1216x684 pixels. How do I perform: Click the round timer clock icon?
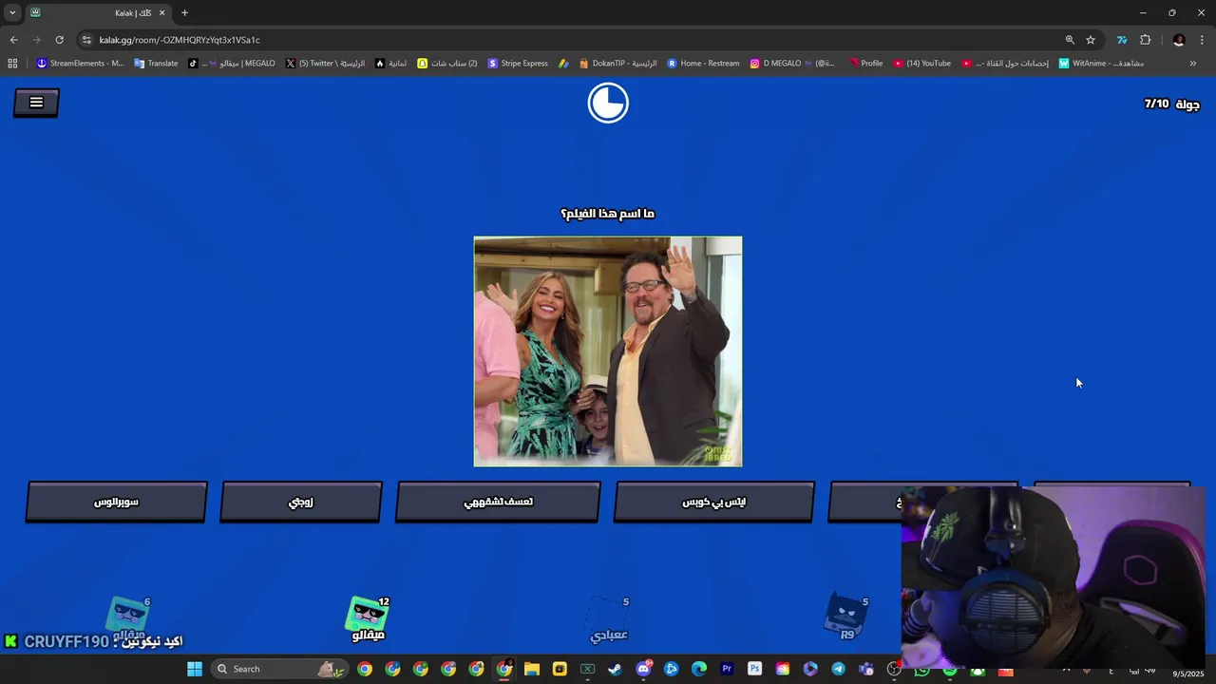608,103
